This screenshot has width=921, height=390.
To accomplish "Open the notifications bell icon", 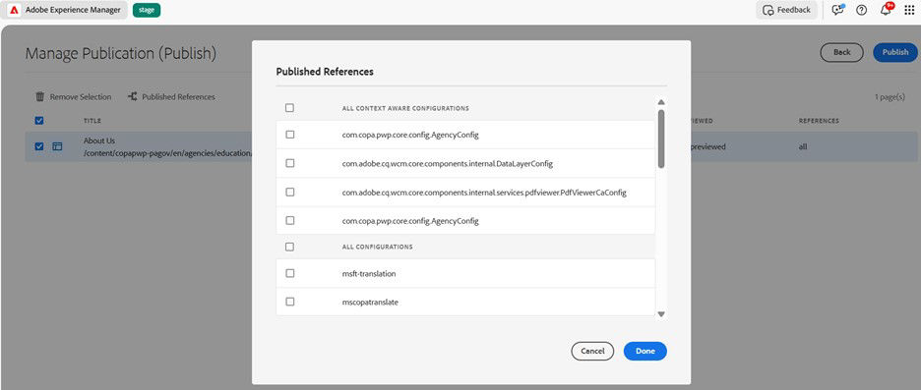I will point(887,10).
